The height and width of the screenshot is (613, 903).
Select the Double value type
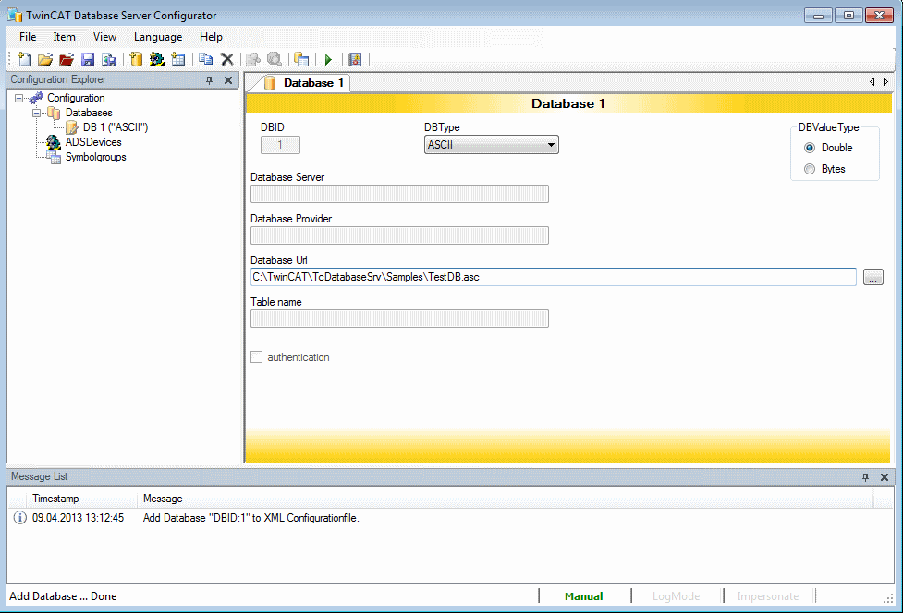pos(810,148)
